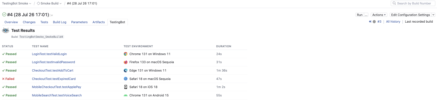Click the Android icon for testVoiceSearch
Viewport: 437px width, 102px height.
coord(126,95)
